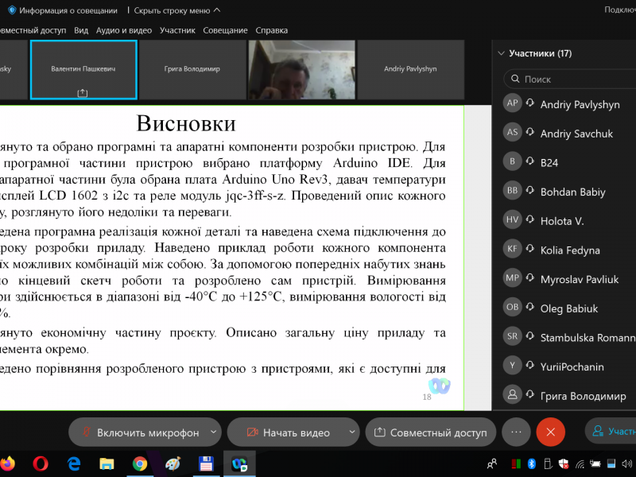Image resolution: width=636 pixels, height=477 pixels.
Task: Open the Справка menu
Action: click(272, 30)
